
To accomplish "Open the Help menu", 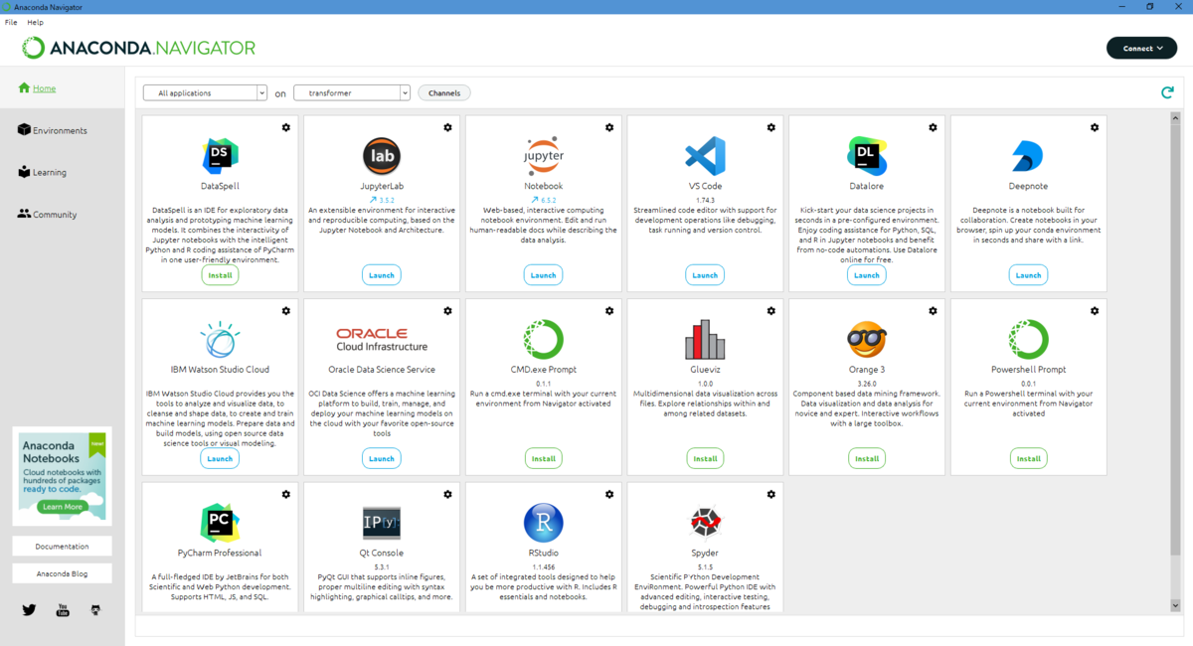I will [36, 22].
